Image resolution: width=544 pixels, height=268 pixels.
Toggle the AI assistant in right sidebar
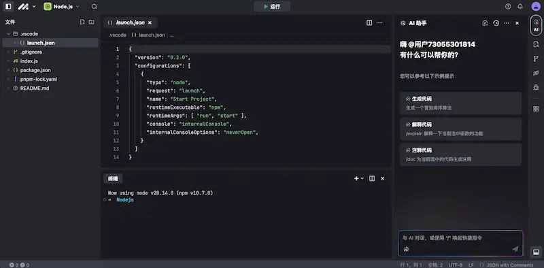[x=536, y=25]
